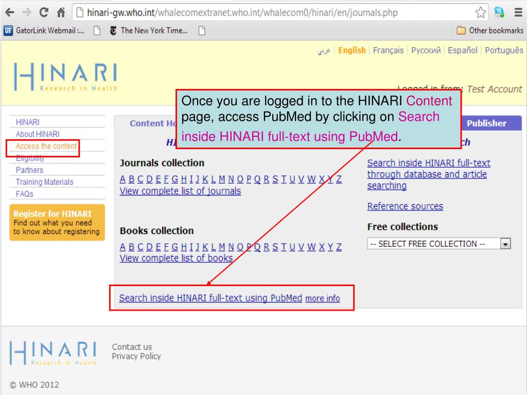Open Reference sources link

coord(405,206)
